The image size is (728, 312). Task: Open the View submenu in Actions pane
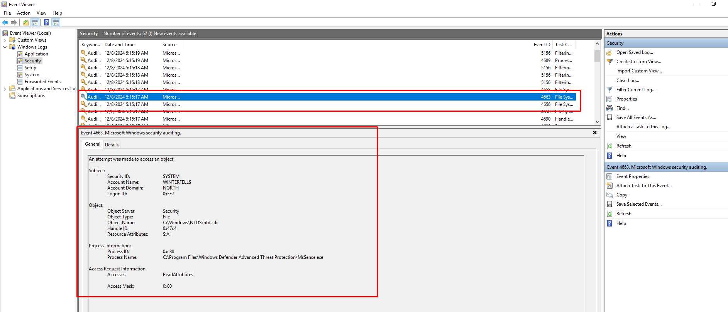pos(621,136)
